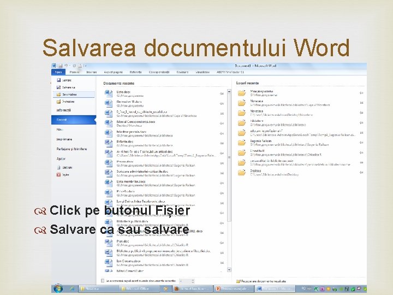This screenshot has height=295, width=393.
Task: Choose Salvare ca in the backstage menu
Action: (x=65, y=87)
